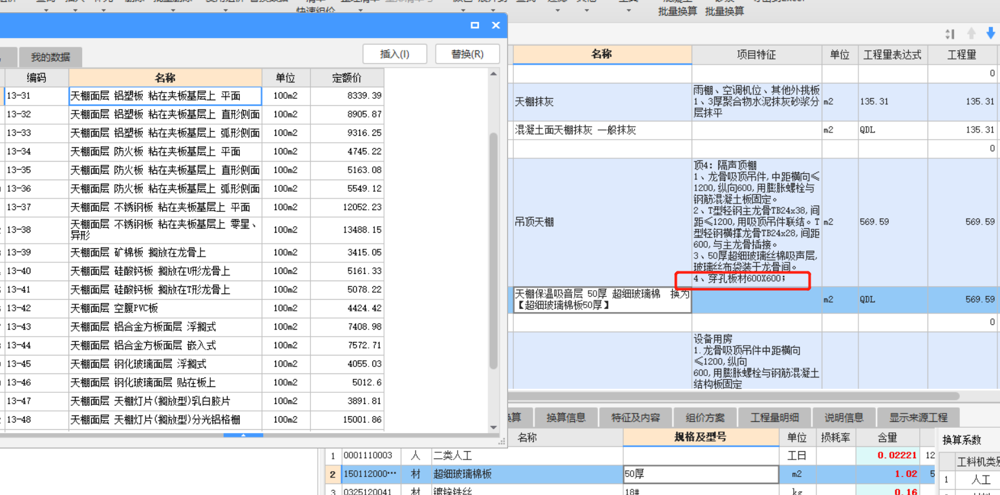Click the scroll-down arrow of the quota list
The image size is (1000, 495).
494,427
